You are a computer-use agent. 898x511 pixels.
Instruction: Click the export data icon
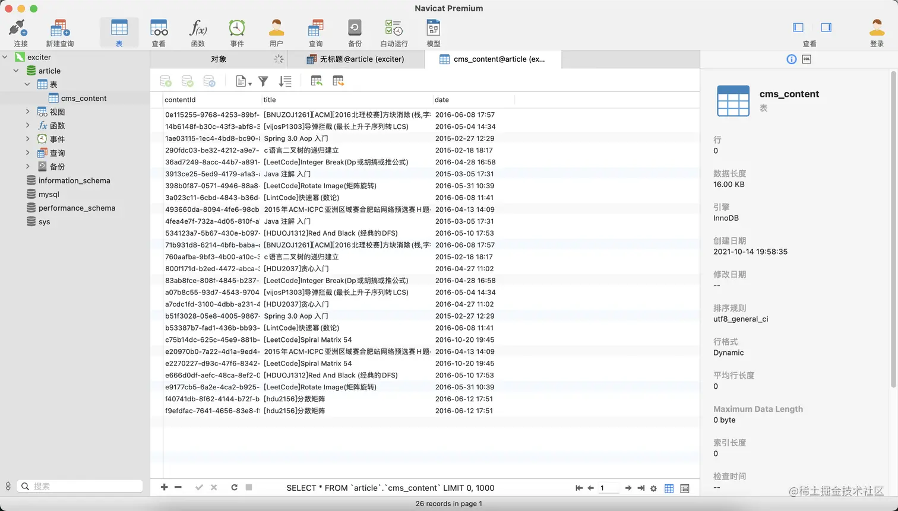click(338, 81)
